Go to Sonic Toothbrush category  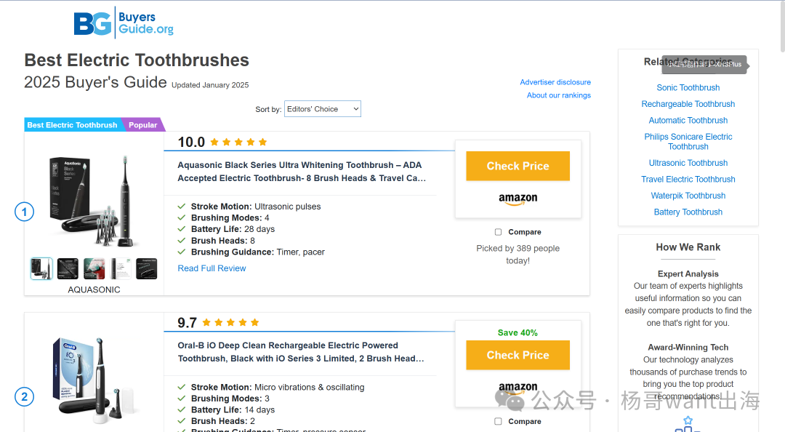coord(688,88)
